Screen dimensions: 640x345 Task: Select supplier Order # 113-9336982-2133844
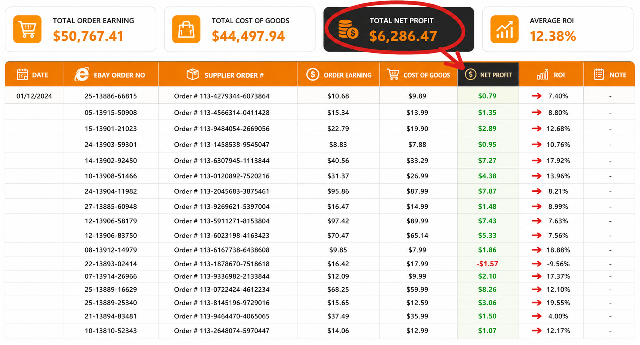click(x=222, y=276)
